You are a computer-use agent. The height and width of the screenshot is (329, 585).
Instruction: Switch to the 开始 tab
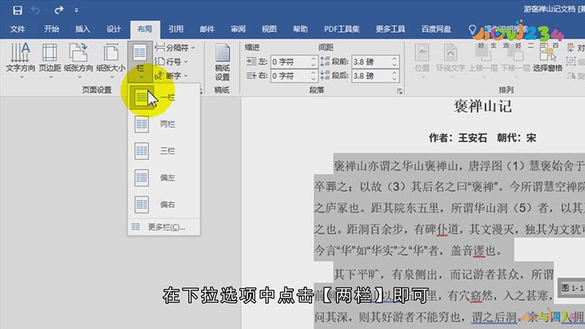tap(51, 29)
